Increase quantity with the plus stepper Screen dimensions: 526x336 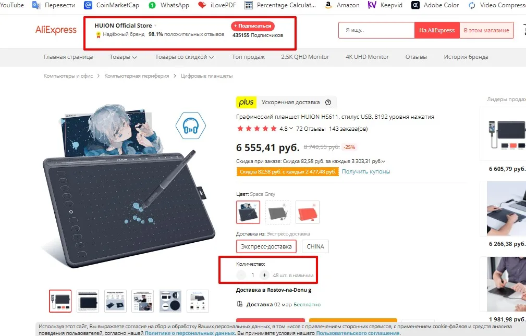pyautogui.click(x=264, y=275)
